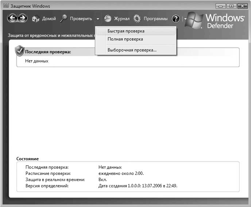251x207 pixels.
Task: Choose Выборочная проверка... from the menu
Action: click(x=136, y=50)
